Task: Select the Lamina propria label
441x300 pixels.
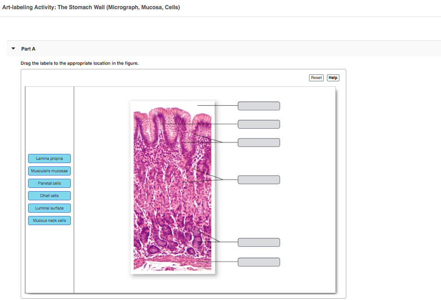Action: (x=49, y=158)
